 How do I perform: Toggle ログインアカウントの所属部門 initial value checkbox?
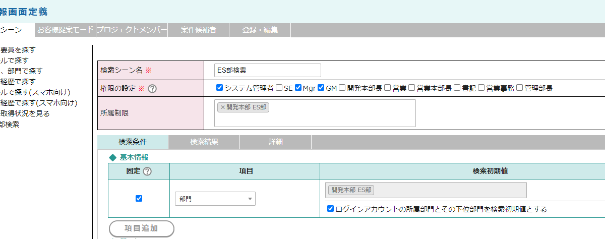(330, 208)
